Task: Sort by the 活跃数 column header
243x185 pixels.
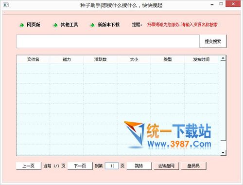Action: [101, 59]
